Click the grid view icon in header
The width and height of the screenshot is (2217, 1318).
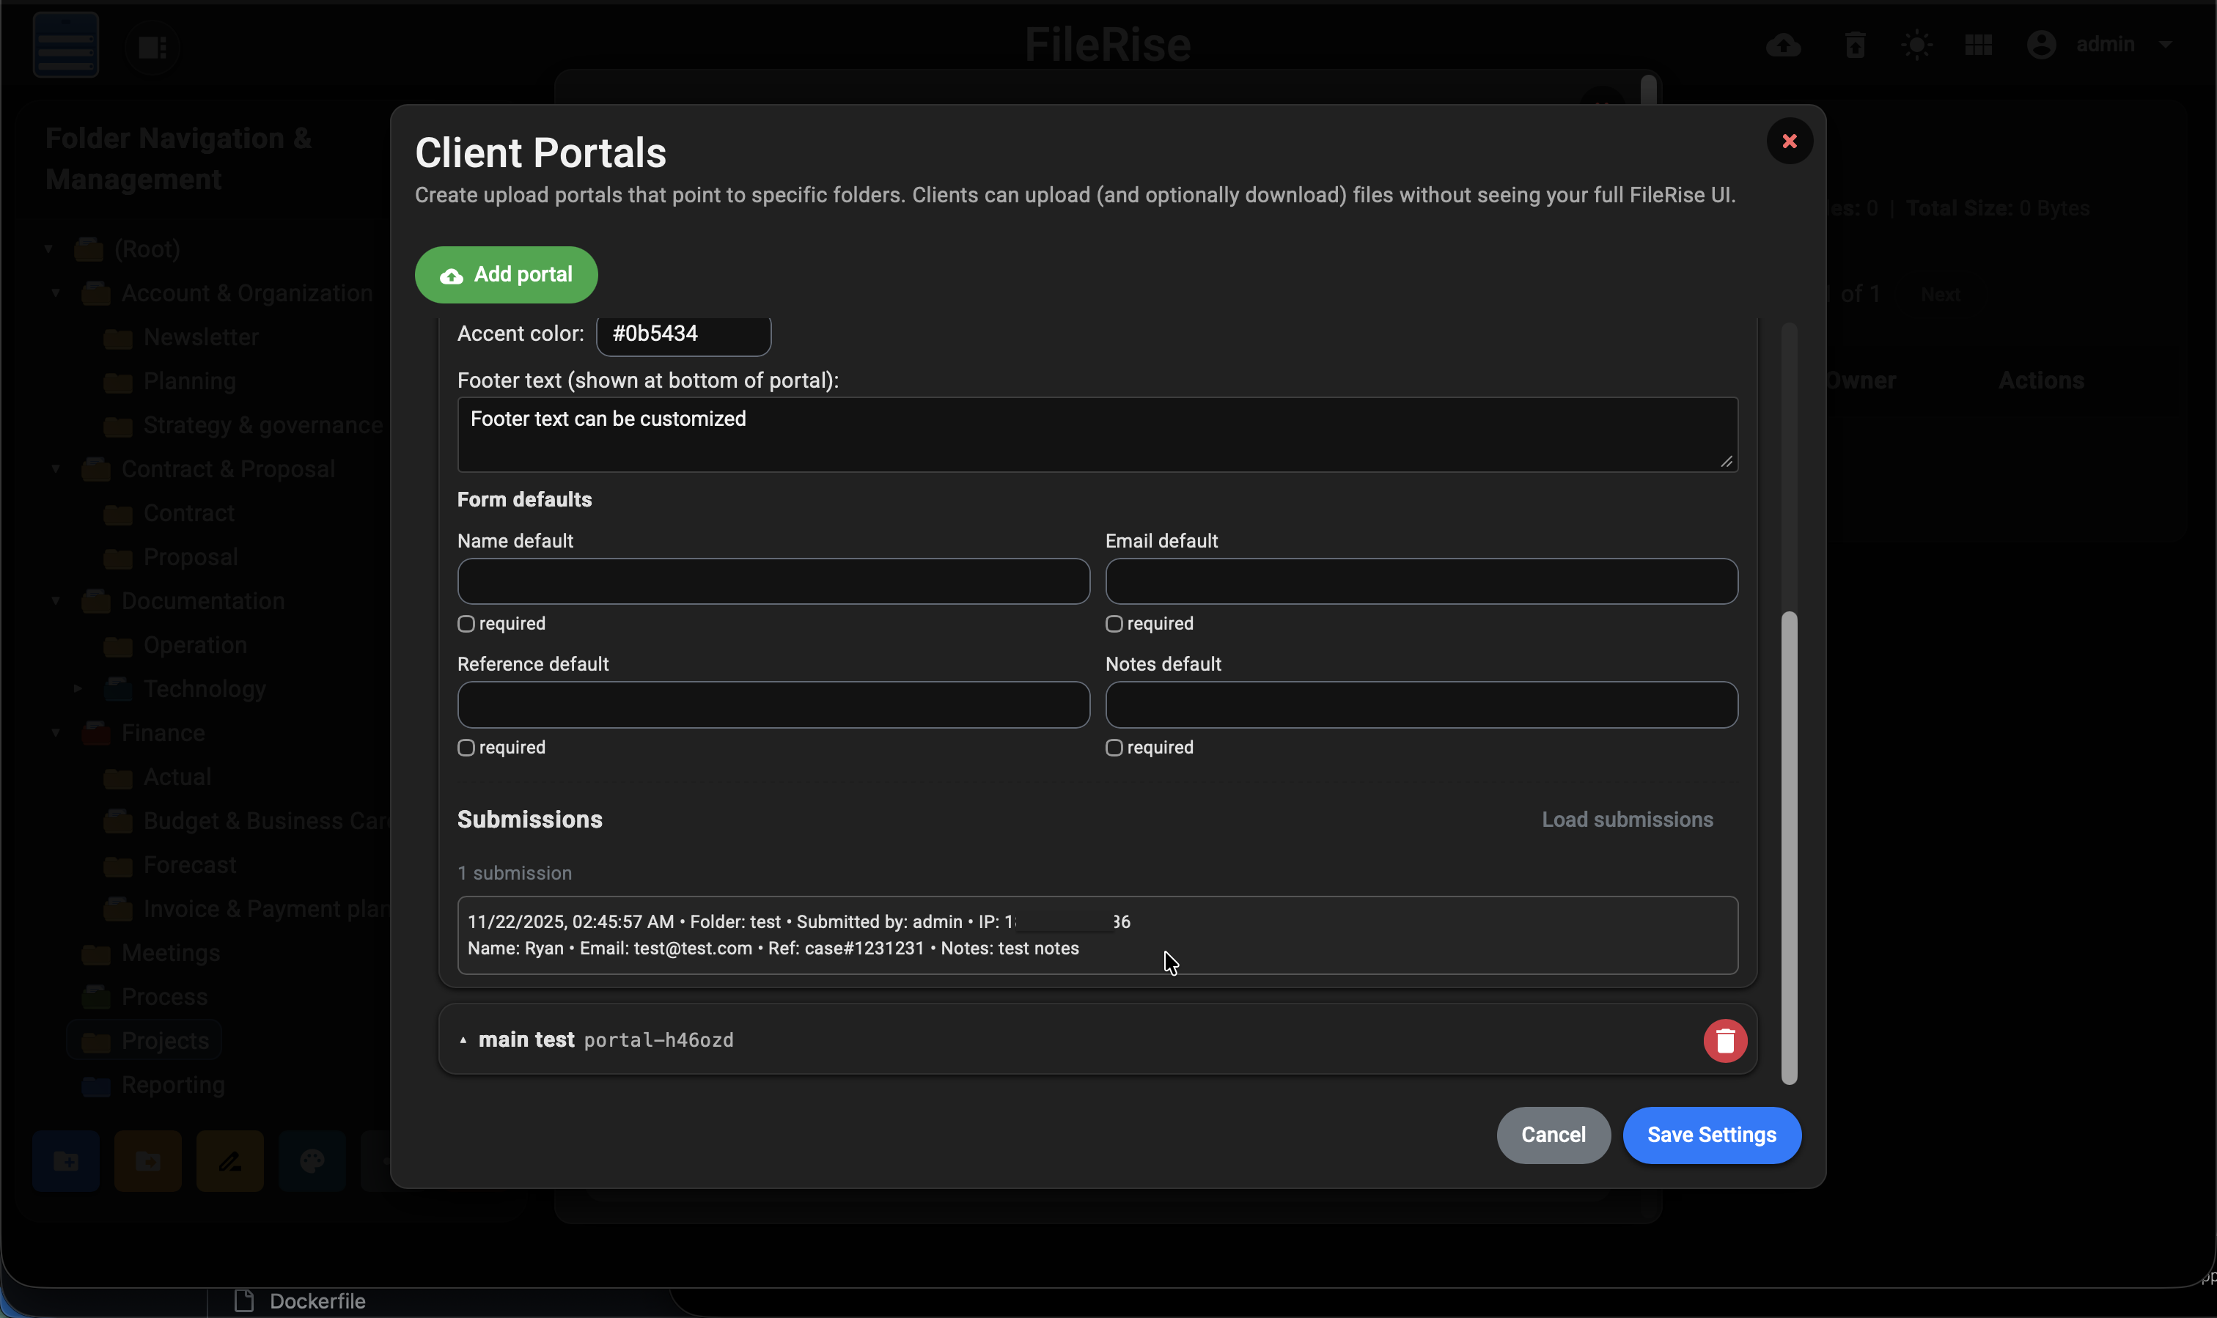coord(1978,45)
